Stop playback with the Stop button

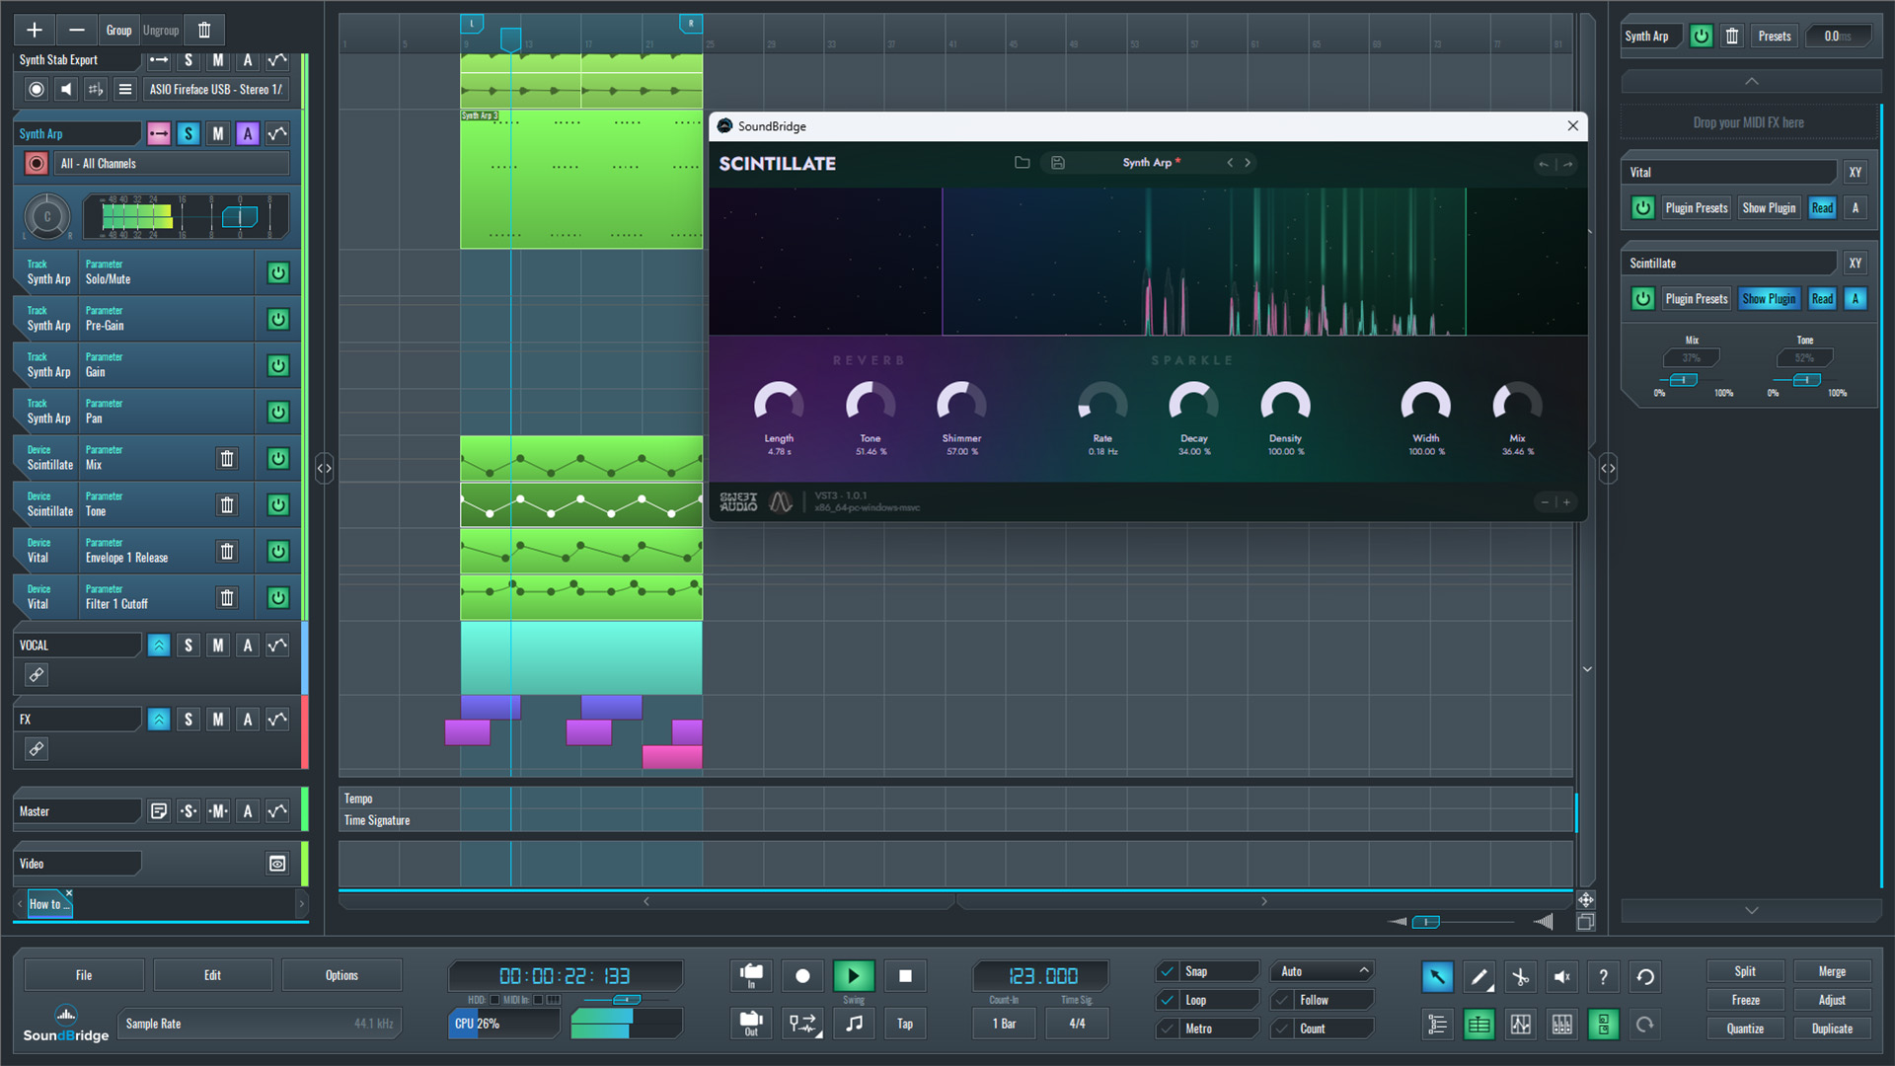(x=905, y=976)
